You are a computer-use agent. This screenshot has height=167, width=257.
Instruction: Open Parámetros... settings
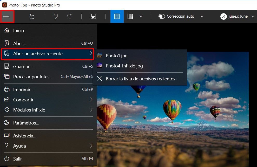[48, 123]
